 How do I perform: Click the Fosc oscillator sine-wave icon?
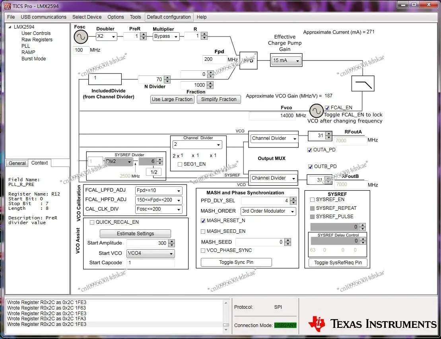(x=81, y=37)
